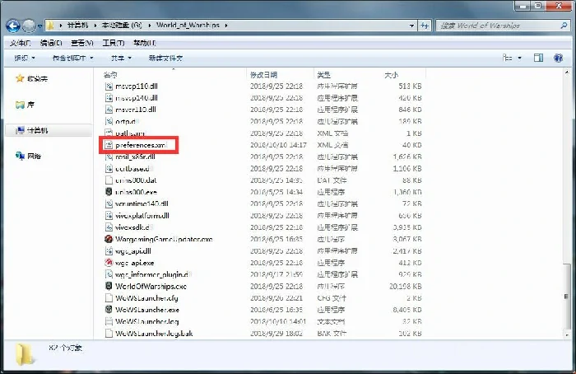Select the wgc_api.exe file icon
The image size is (576, 374).
(109, 263)
